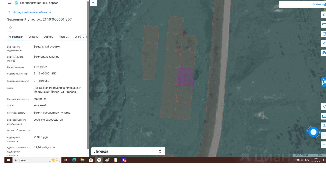Share the map link
Viewport: 326px width, 183px height.
[324, 43]
